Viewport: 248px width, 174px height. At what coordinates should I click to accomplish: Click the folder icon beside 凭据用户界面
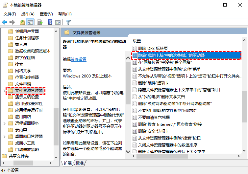pyautogui.click(x=11, y=32)
